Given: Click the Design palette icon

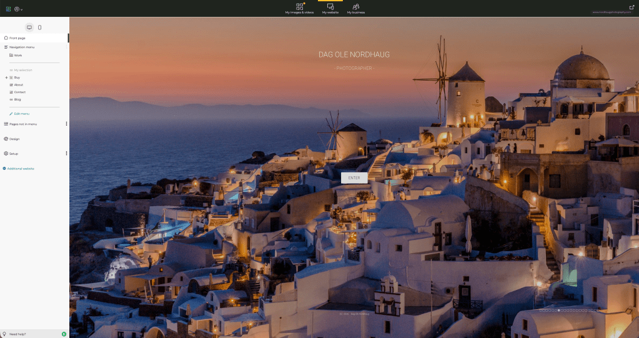Looking at the screenshot, I should [6, 139].
